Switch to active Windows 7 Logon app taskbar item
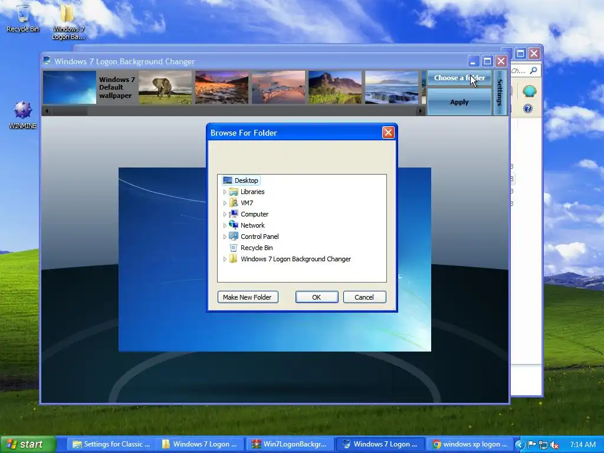This screenshot has width=604, height=453. point(380,444)
